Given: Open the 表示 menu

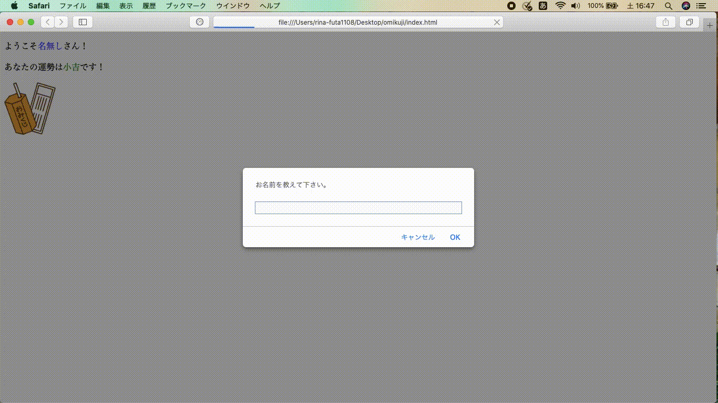Looking at the screenshot, I should pyautogui.click(x=126, y=6).
